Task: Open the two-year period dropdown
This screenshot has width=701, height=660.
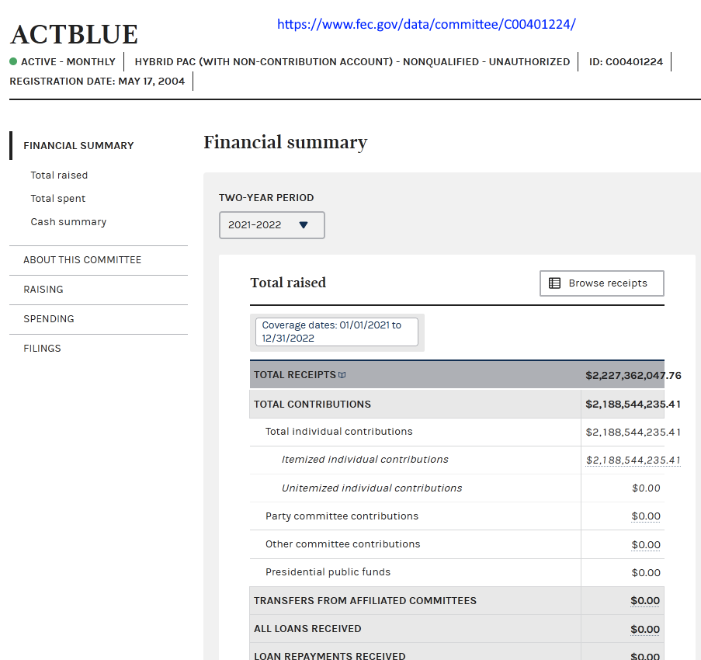Action: (272, 225)
